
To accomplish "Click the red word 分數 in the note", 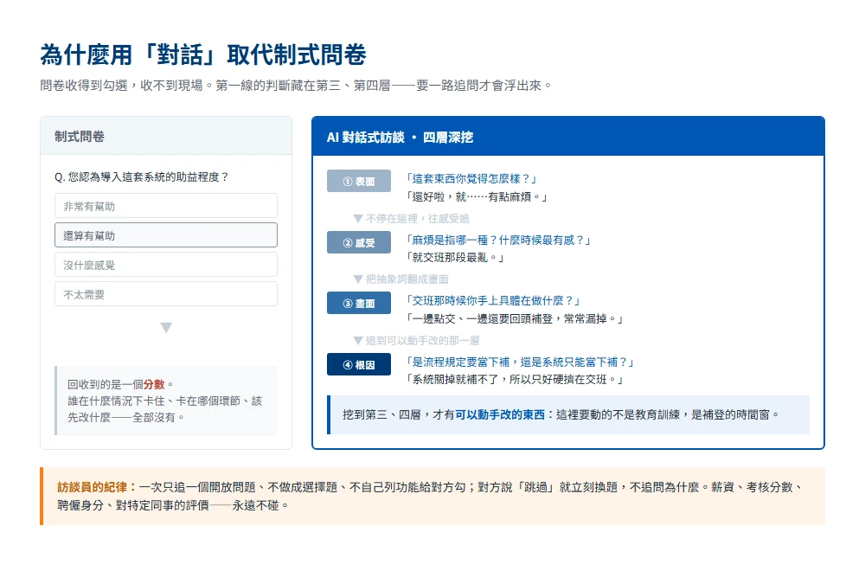I will (x=154, y=384).
